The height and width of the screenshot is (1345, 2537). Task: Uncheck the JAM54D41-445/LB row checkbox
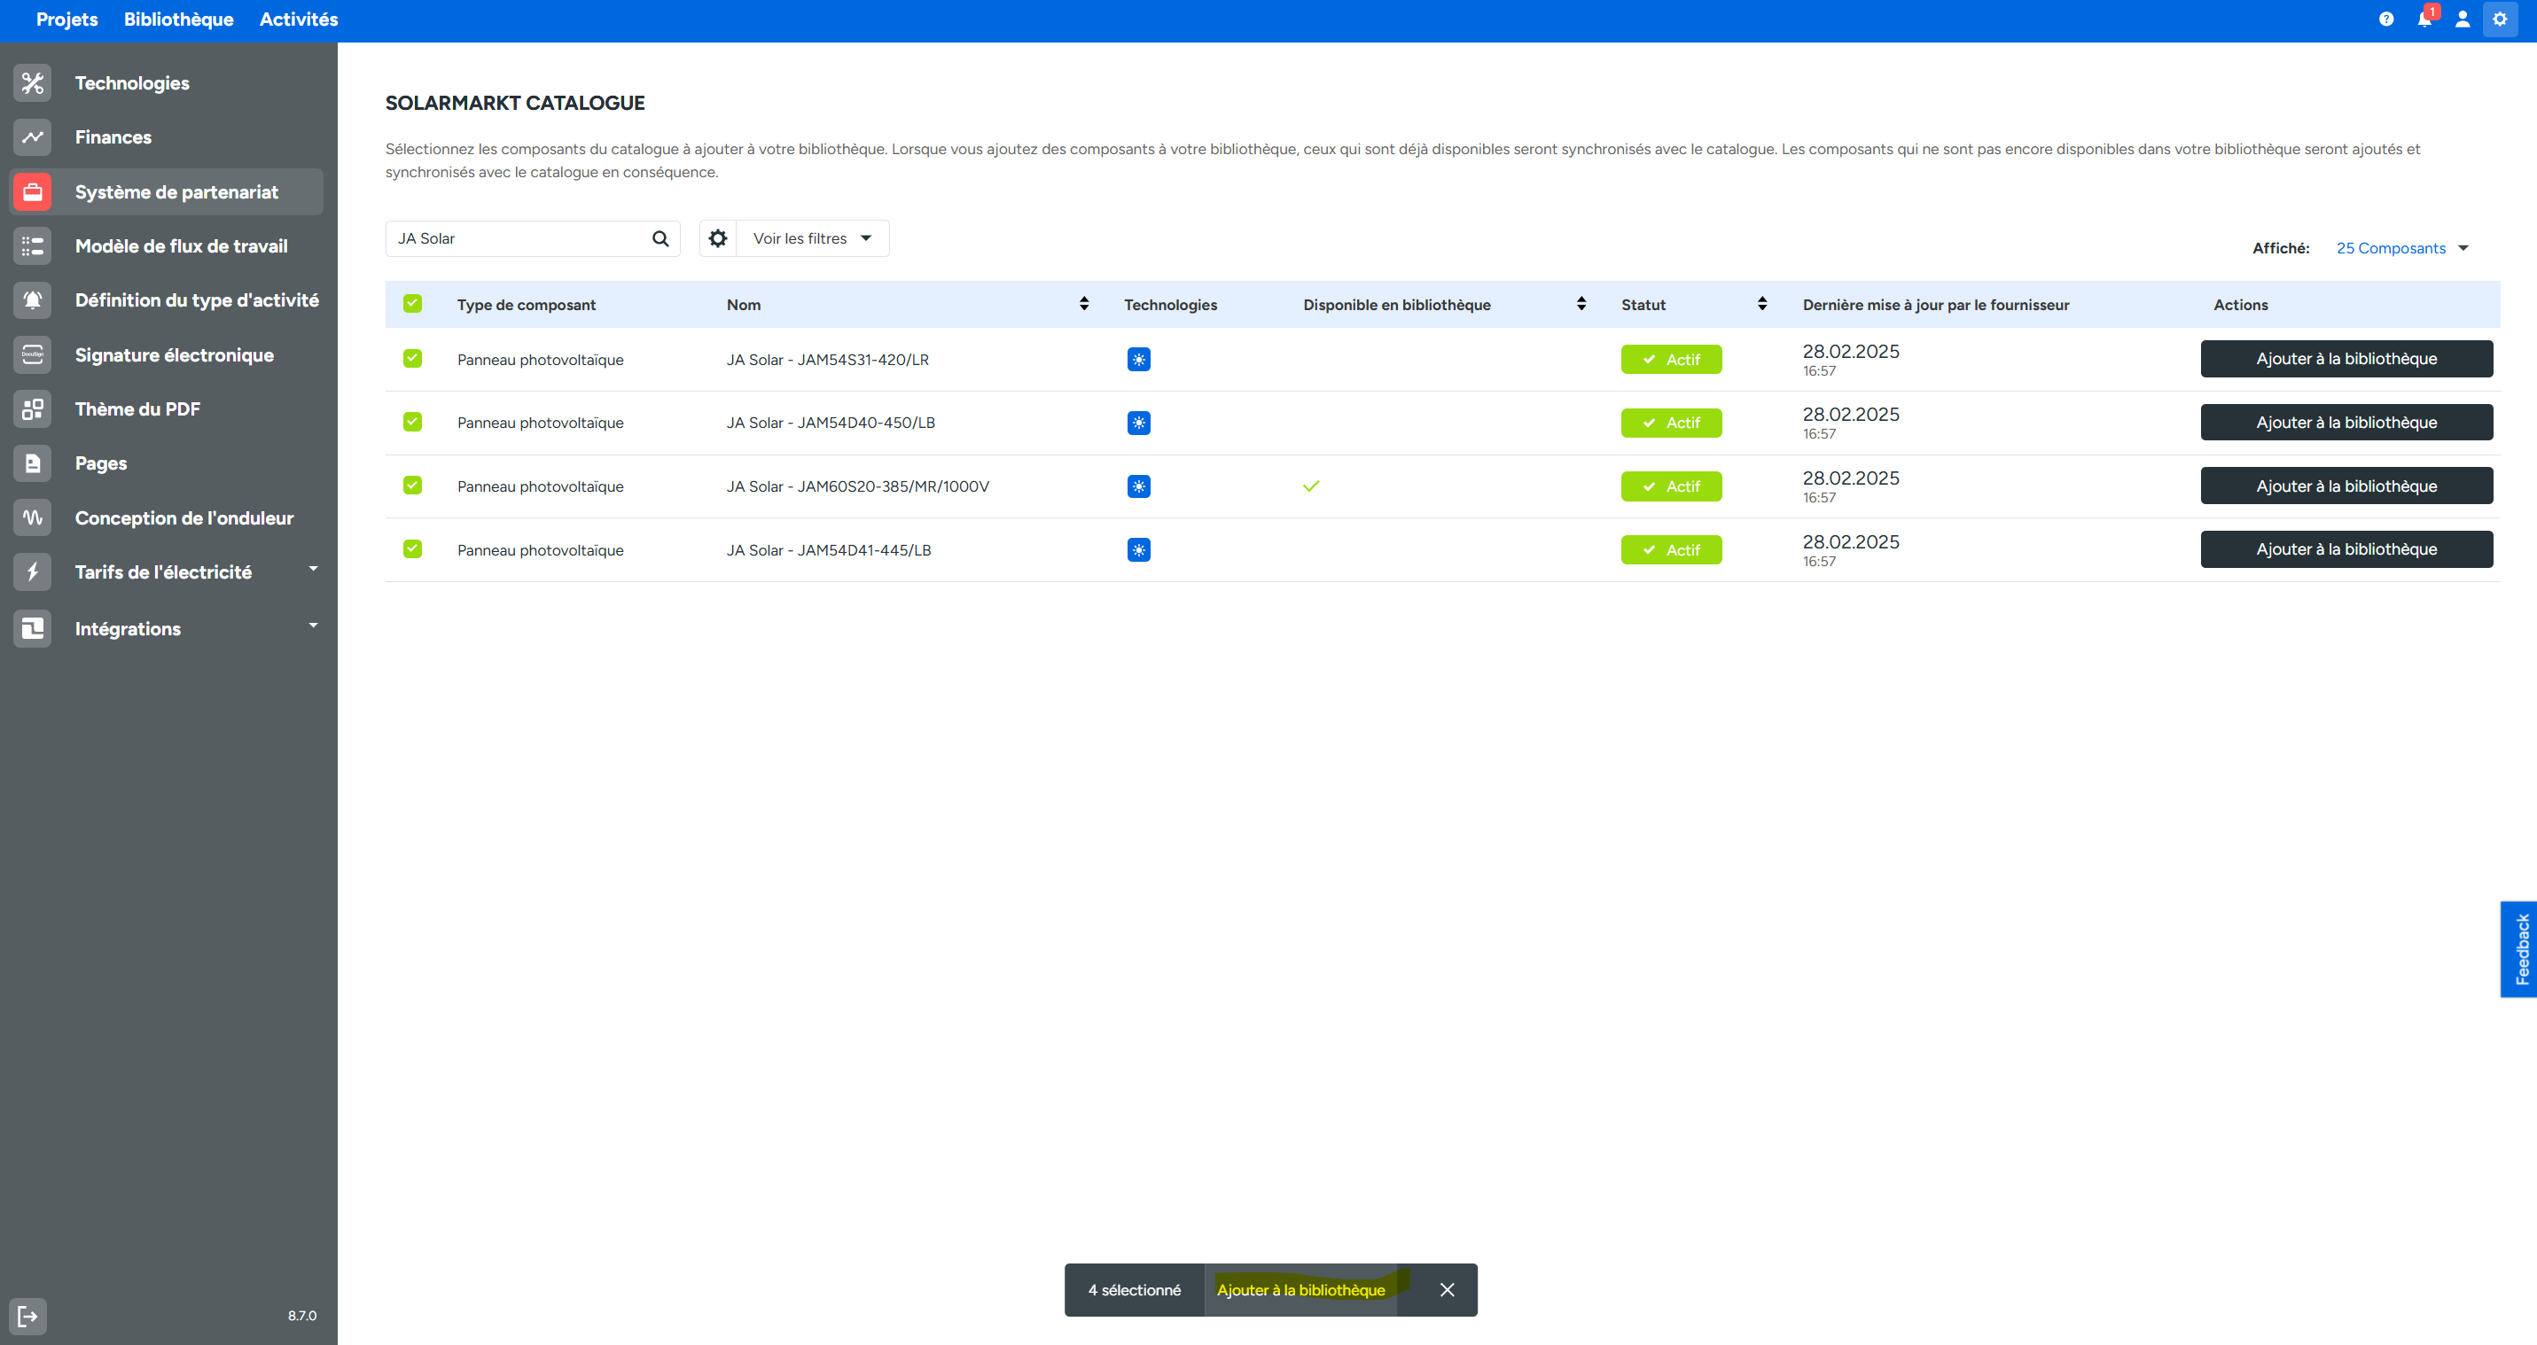coord(413,549)
